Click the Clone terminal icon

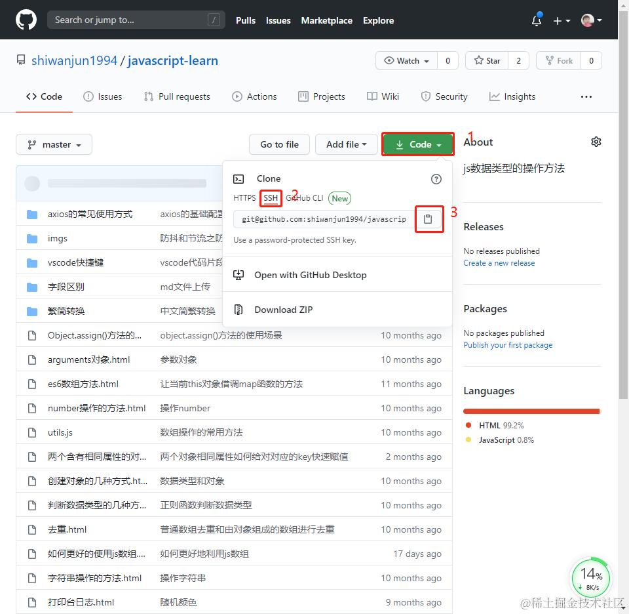pyautogui.click(x=238, y=179)
